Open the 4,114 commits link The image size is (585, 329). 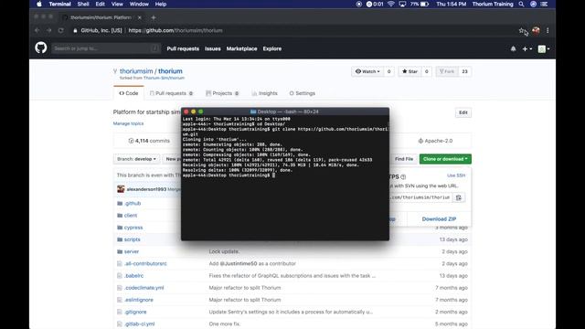[149, 141]
